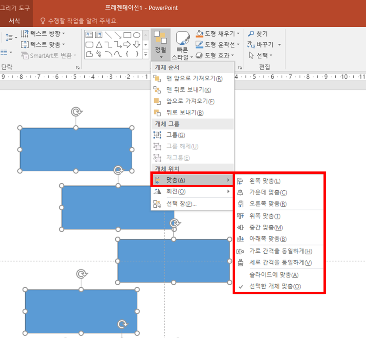Open the 텍스트 맞춤 dropdown

point(43,45)
